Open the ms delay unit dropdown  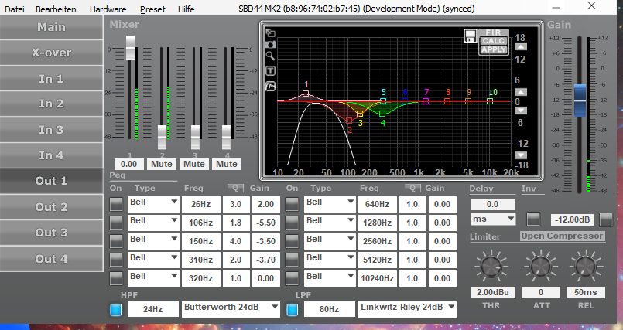point(493,219)
